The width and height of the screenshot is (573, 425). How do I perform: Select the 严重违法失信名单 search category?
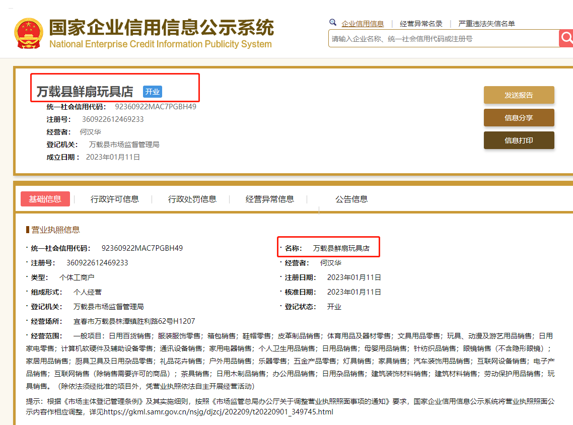[x=486, y=24]
